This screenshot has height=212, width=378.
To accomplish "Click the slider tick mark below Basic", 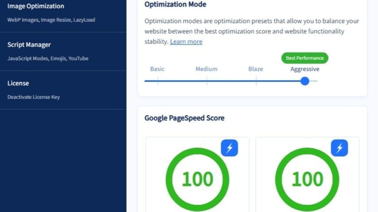I will (x=158, y=81).
